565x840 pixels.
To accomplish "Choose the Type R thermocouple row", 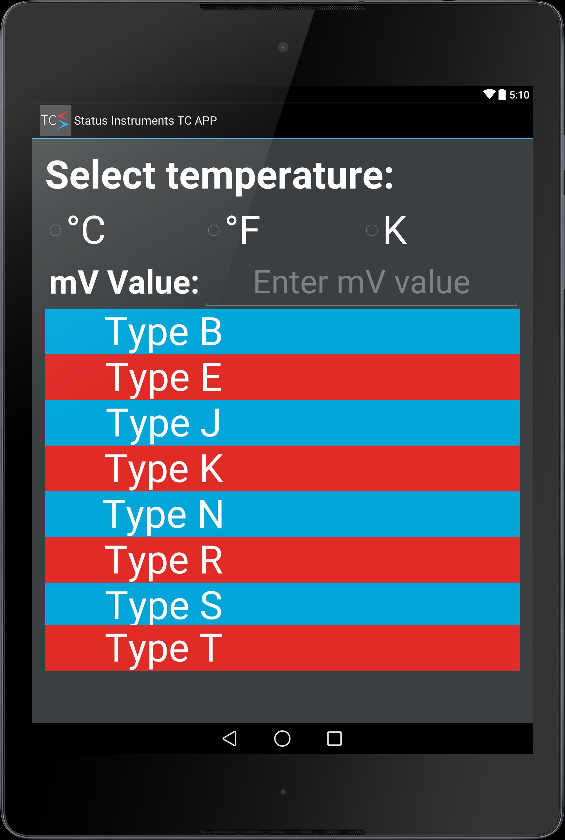I will coord(282,559).
